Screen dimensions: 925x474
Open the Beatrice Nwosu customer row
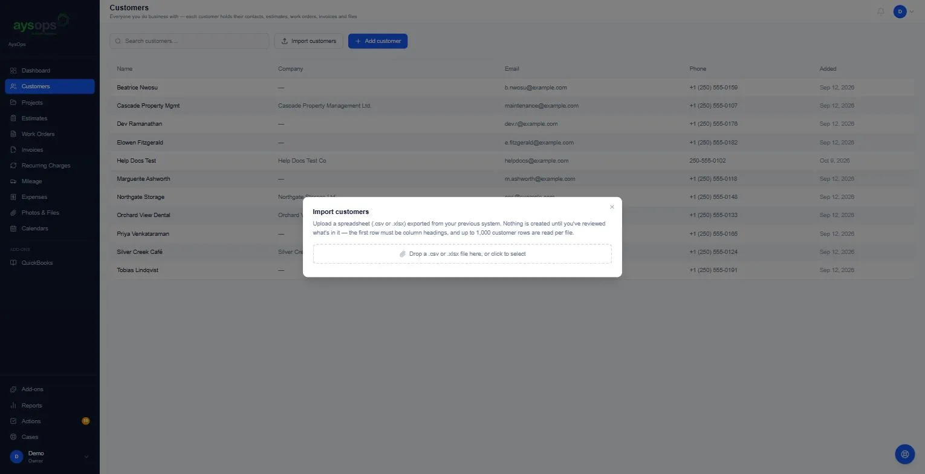(511, 88)
